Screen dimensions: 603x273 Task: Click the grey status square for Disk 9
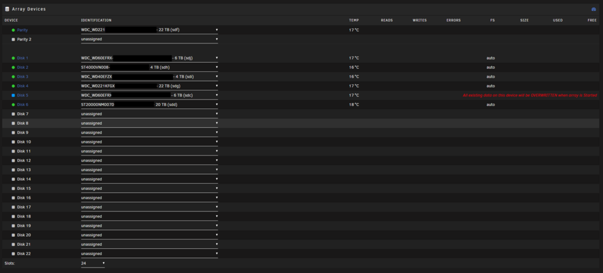[x=13, y=133]
